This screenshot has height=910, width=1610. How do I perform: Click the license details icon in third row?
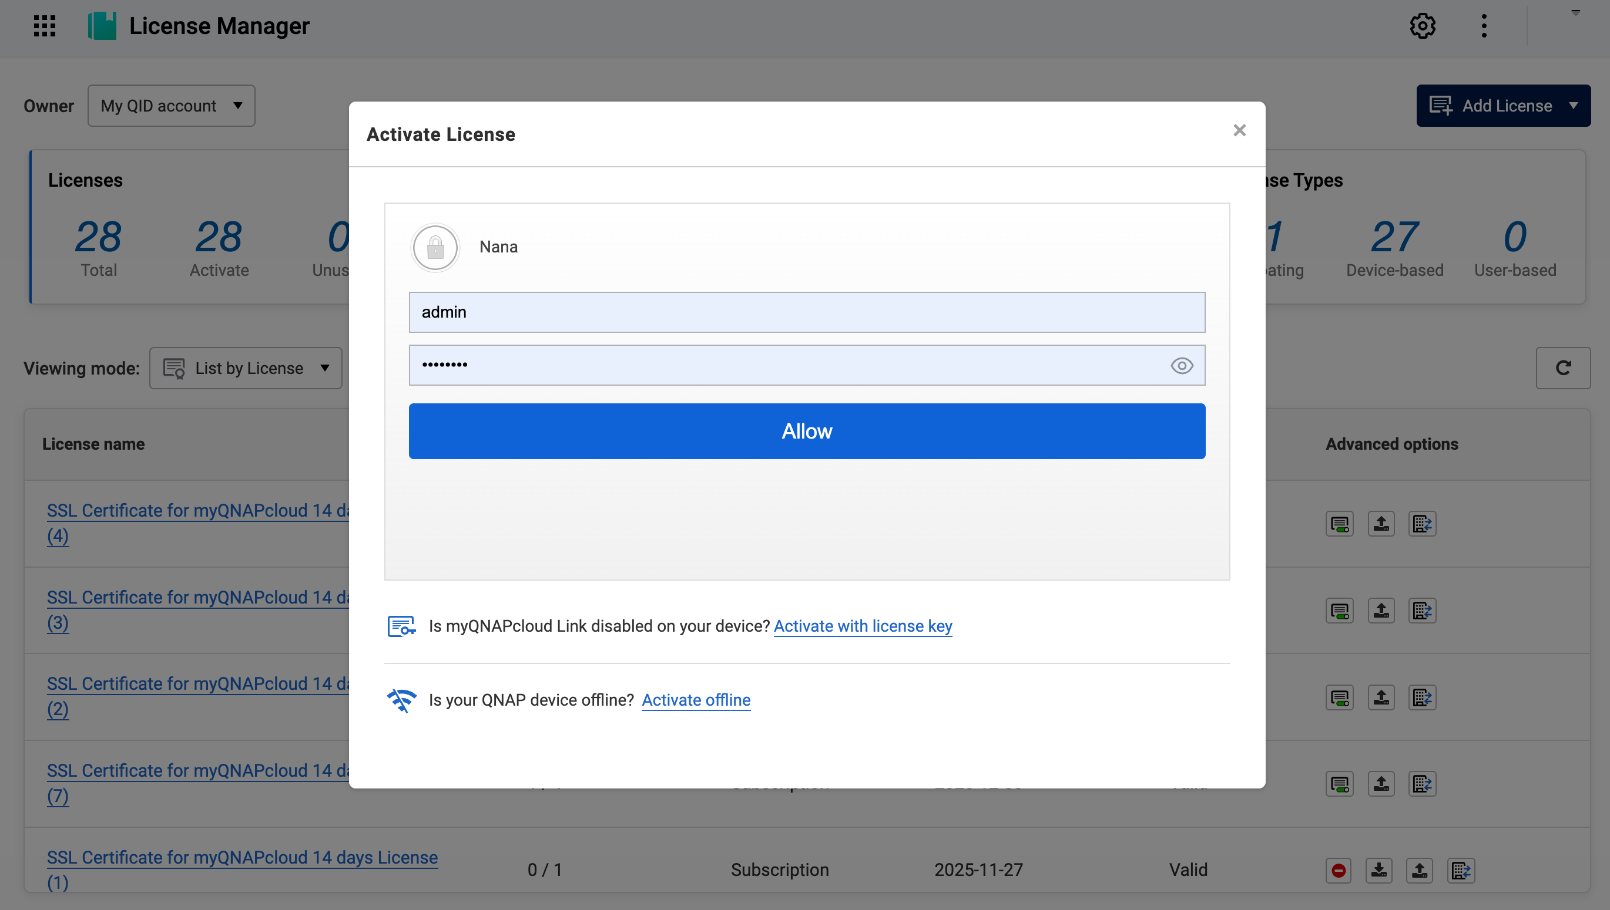pos(1339,697)
